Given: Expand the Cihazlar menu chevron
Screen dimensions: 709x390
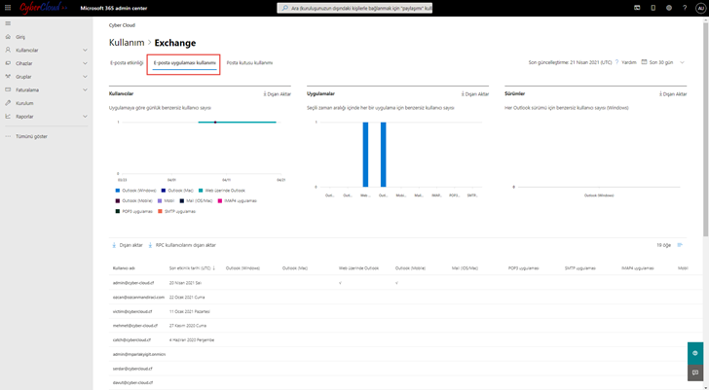Looking at the screenshot, I should [x=85, y=63].
